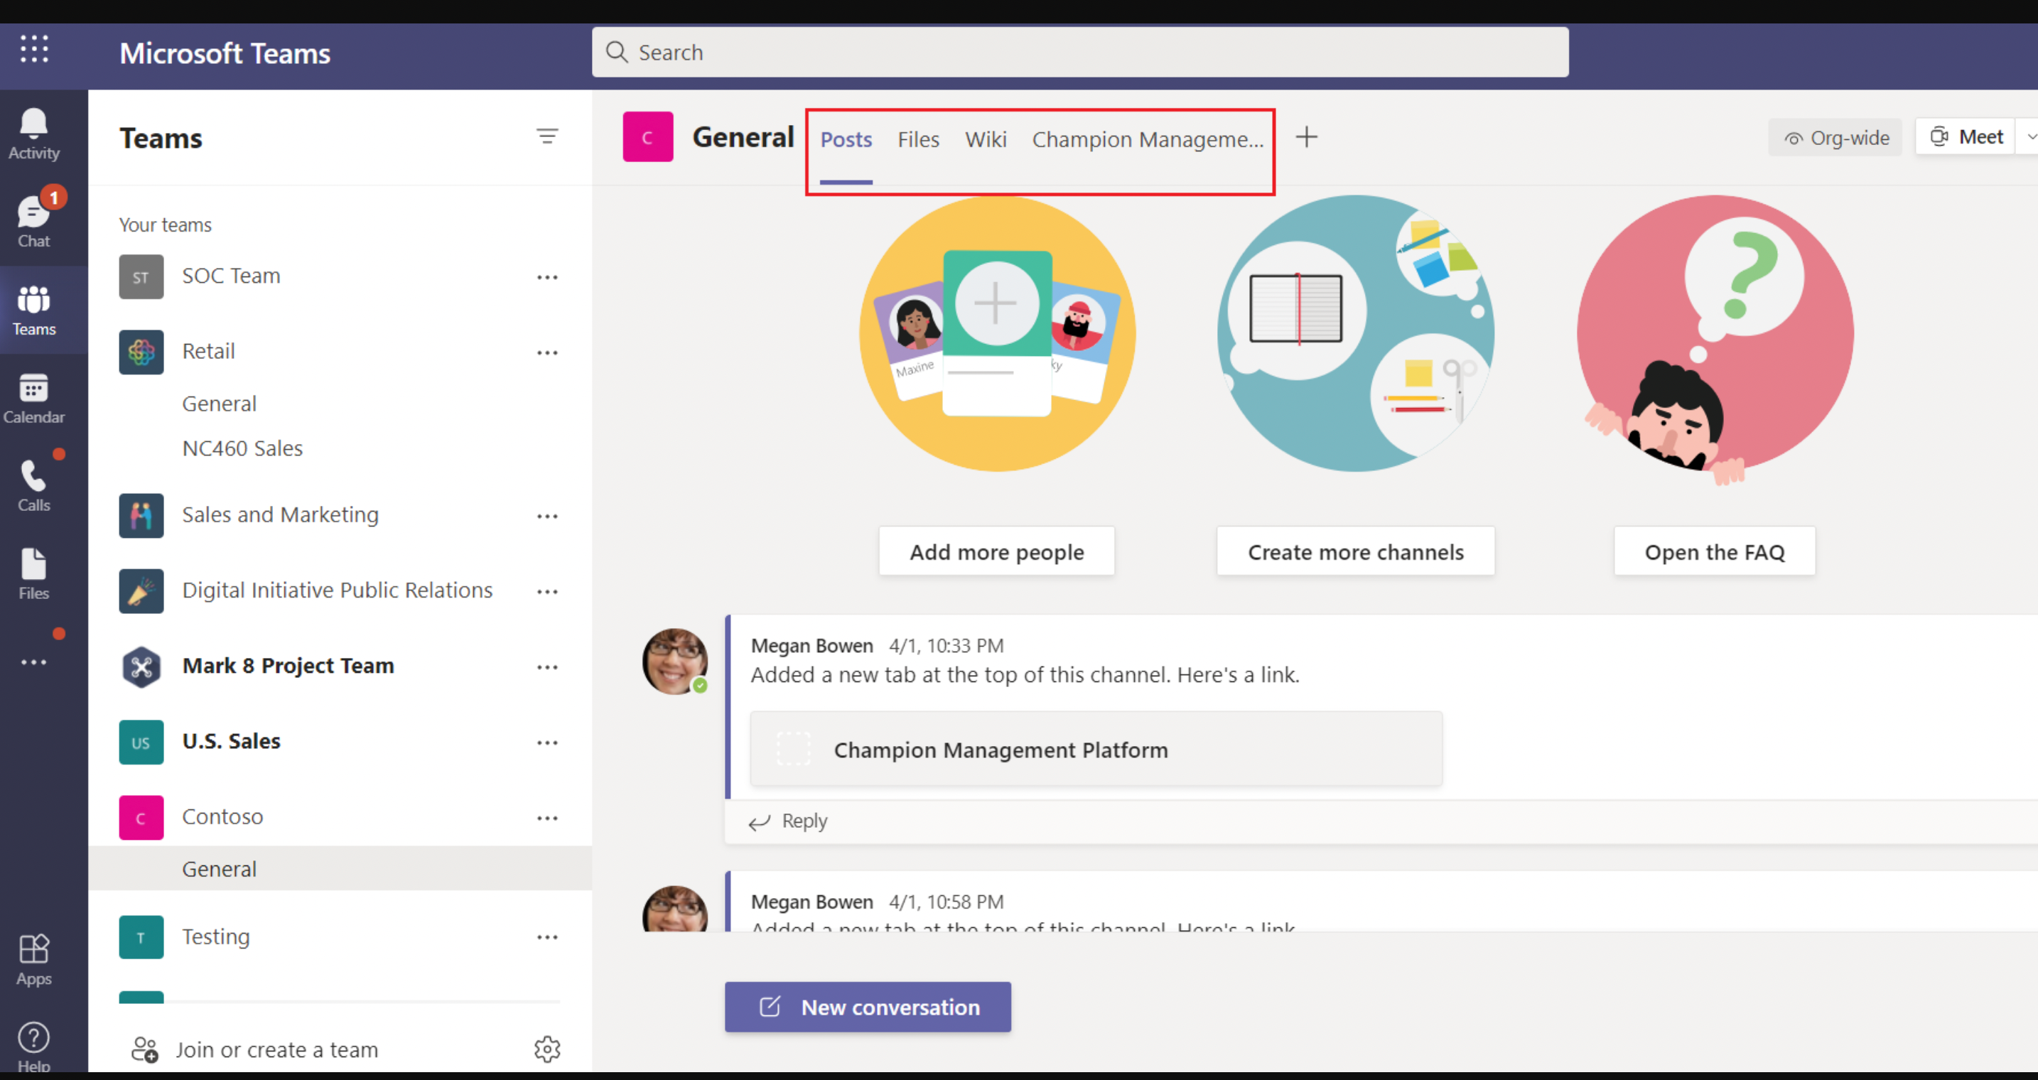Open more options for SOC Team
The width and height of the screenshot is (2038, 1080).
547,277
